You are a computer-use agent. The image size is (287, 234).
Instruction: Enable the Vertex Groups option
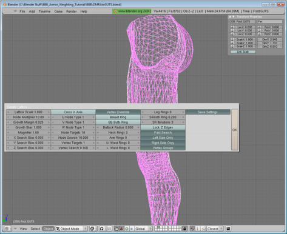coord(163,148)
